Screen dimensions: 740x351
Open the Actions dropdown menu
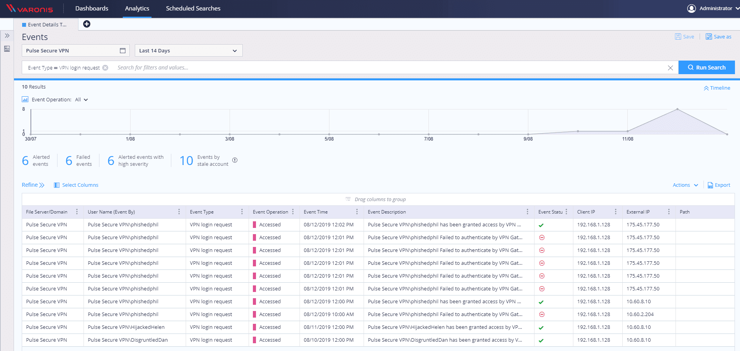(685, 185)
